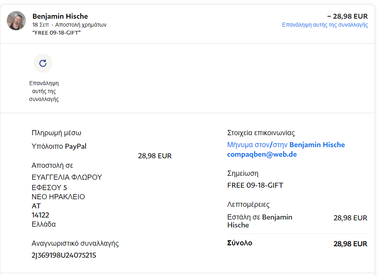Click the quoted "FREE 09-18-GIFT" header note
The height and width of the screenshot is (276, 378).
point(56,33)
